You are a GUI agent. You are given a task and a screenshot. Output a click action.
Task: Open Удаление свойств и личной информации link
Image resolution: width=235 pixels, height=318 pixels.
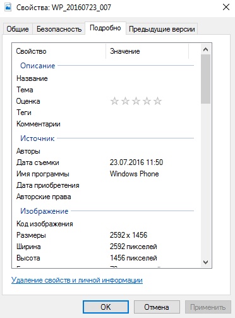[x=77, y=280]
